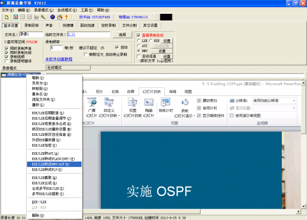Uncheck 同时录制光标 checkbox
Image resolution: width=307 pixels, height=220 pixels.
[7, 53]
